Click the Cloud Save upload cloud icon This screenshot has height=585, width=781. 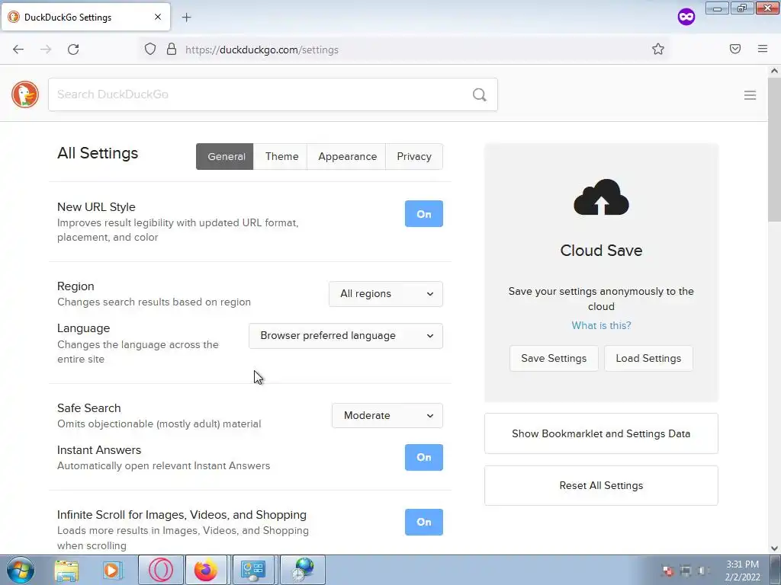pyautogui.click(x=601, y=197)
